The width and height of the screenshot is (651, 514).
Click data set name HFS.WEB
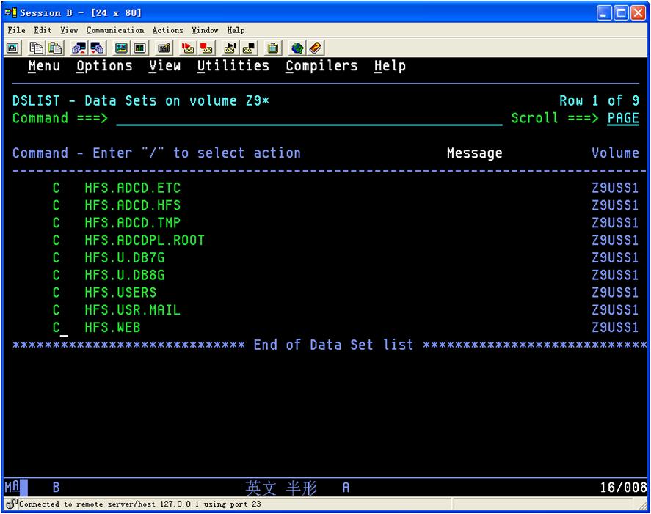point(112,328)
